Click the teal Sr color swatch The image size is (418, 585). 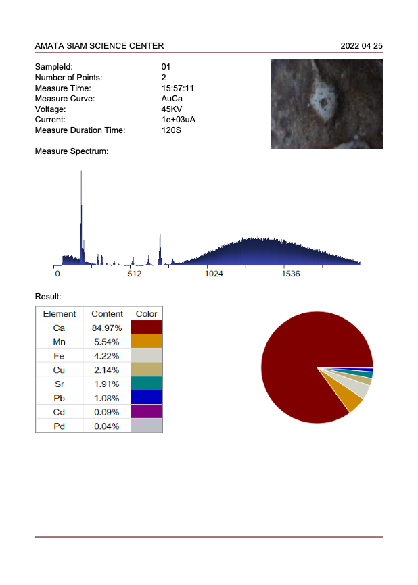tap(147, 384)
